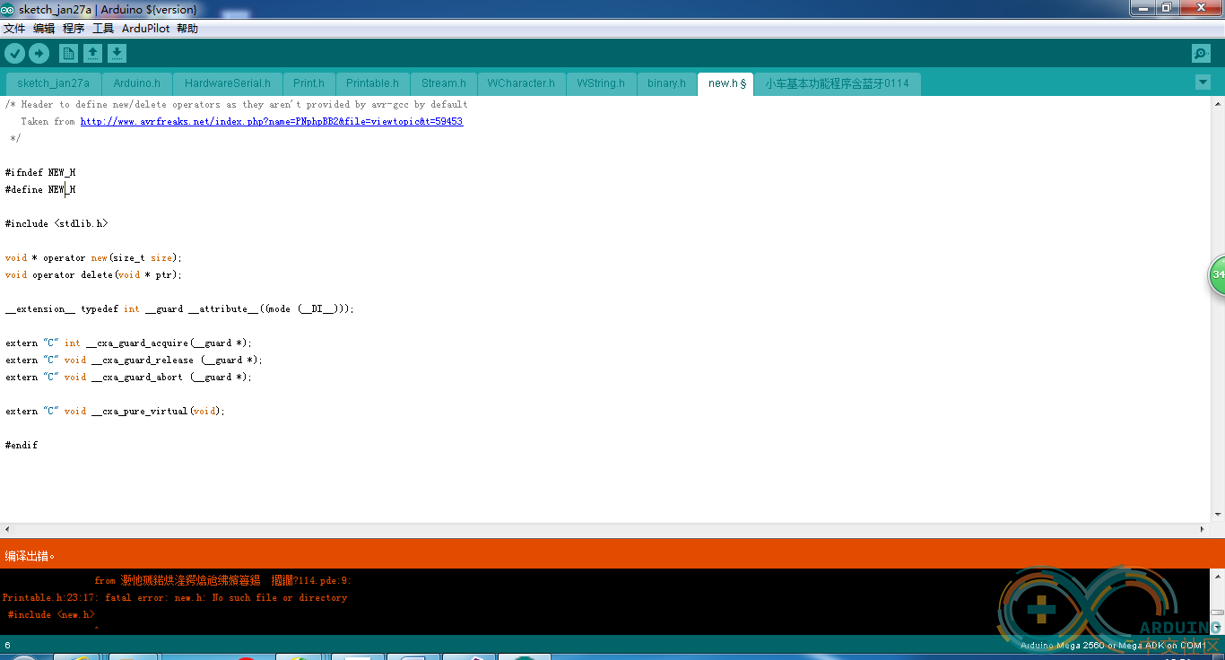Click the horizontal scrollbar left arrow

[6, 531]
